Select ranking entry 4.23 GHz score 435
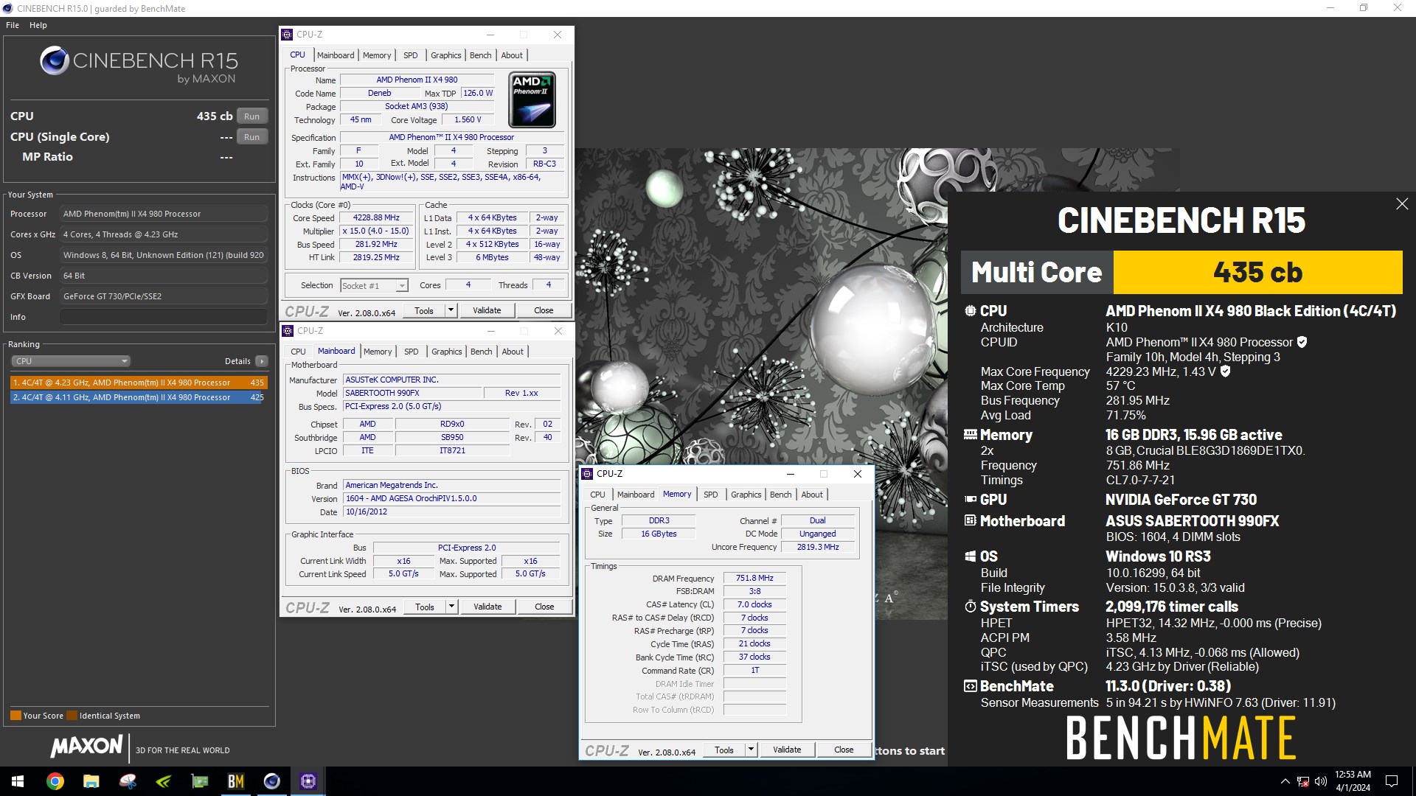1416x796 pixels. click(139, 383)
